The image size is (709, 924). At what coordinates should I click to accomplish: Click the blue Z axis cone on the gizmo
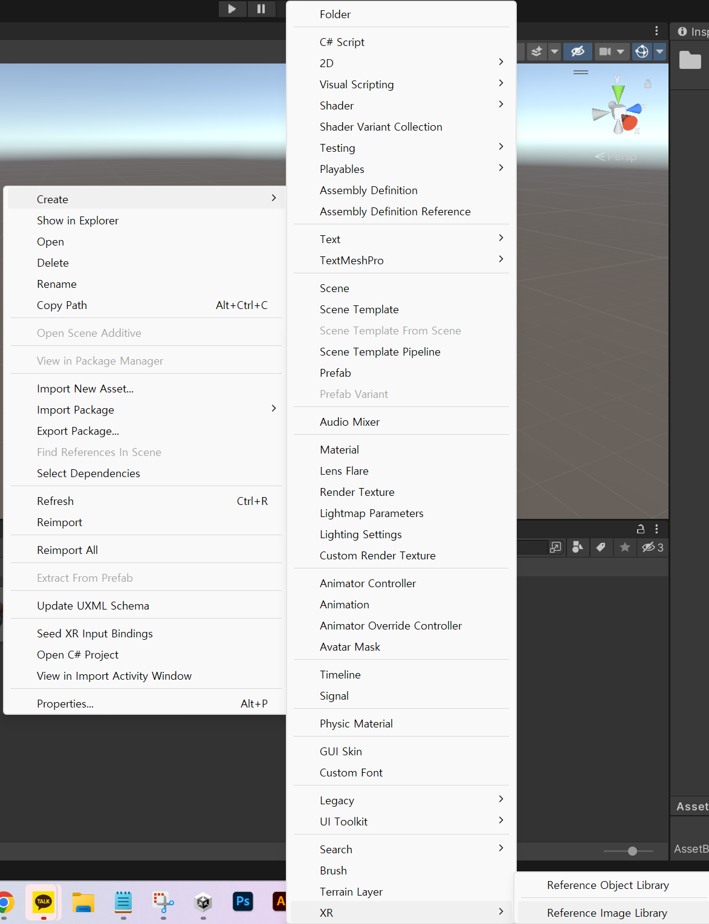[635, 109]
